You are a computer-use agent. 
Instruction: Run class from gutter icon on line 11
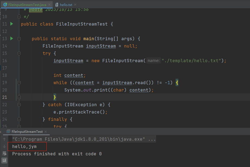(x=12, y=24)
